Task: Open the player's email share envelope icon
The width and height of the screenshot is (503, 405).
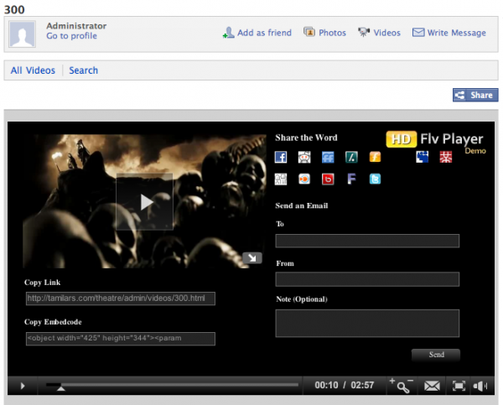Action: (432, 386)
